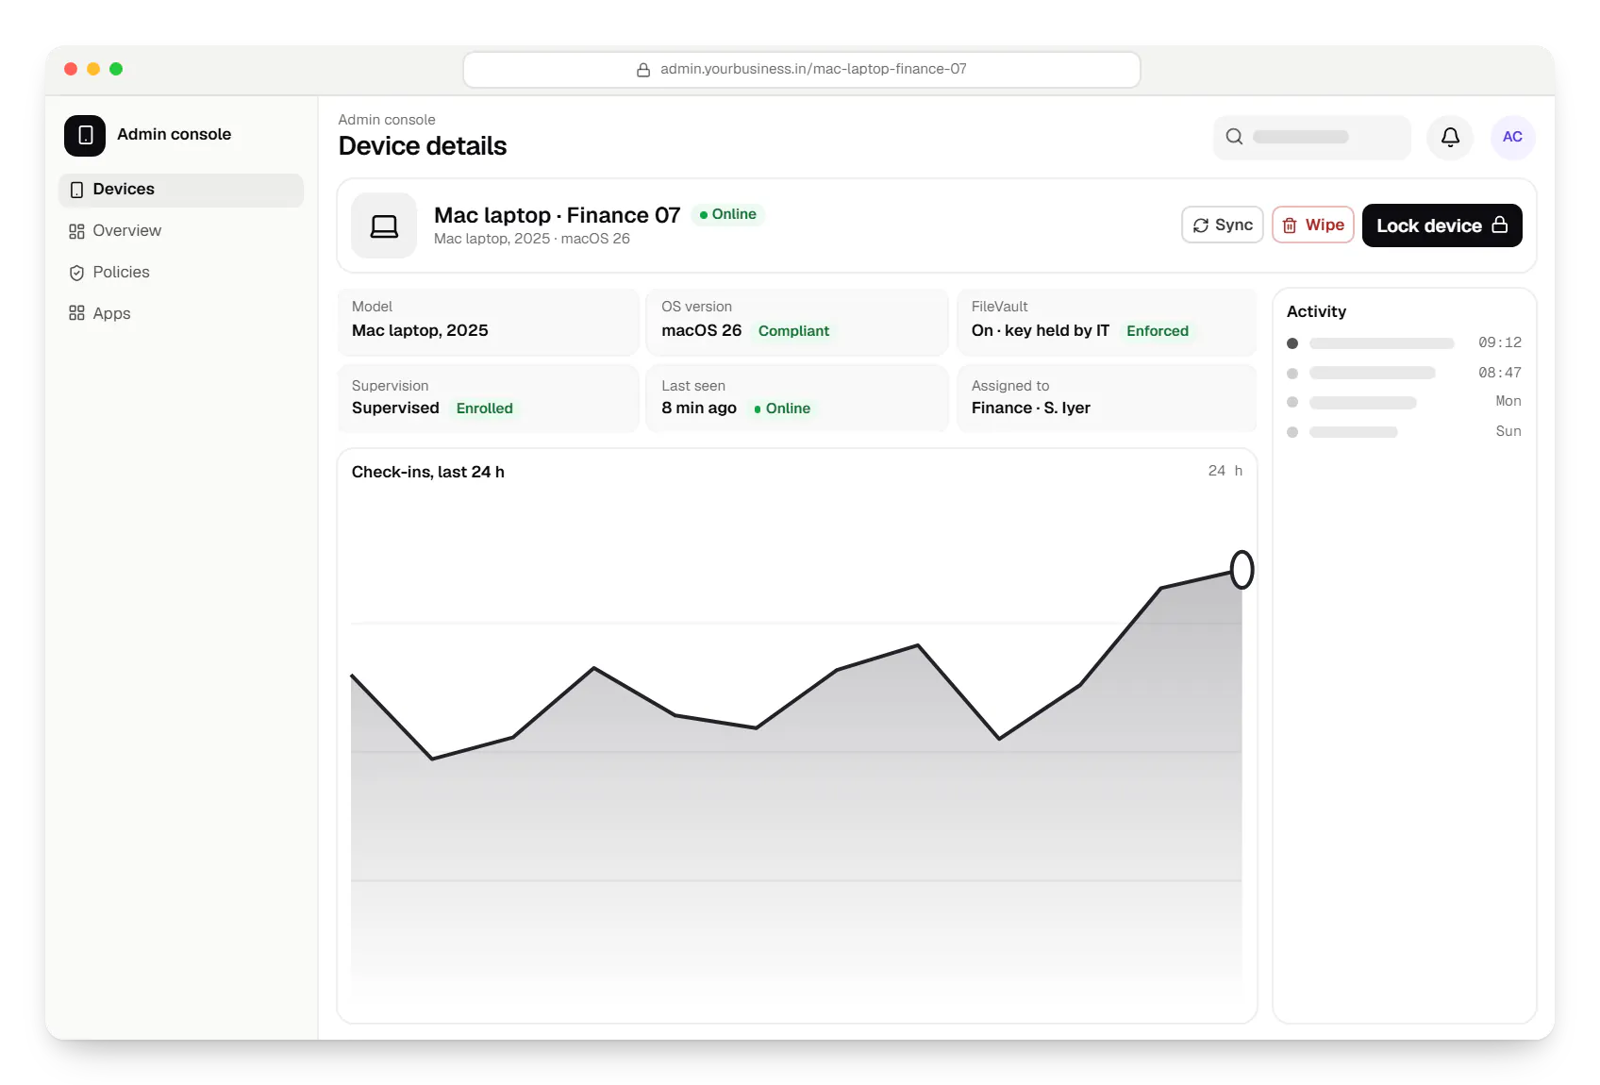Select the chart's latest data point marker

point(1242,570)
